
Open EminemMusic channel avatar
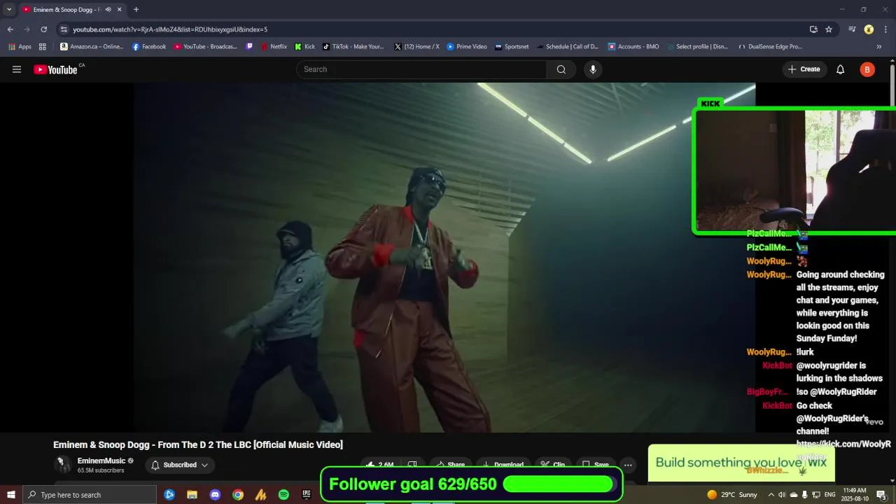63,465
